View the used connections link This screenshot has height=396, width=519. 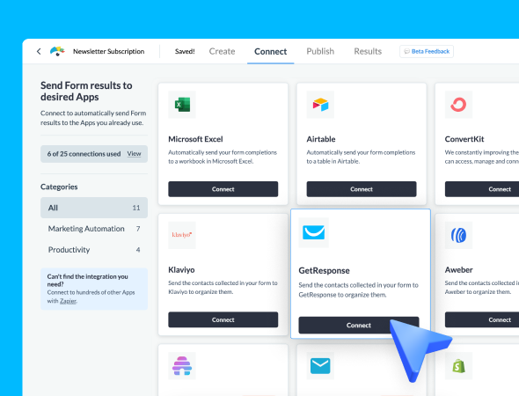(134, 154)
